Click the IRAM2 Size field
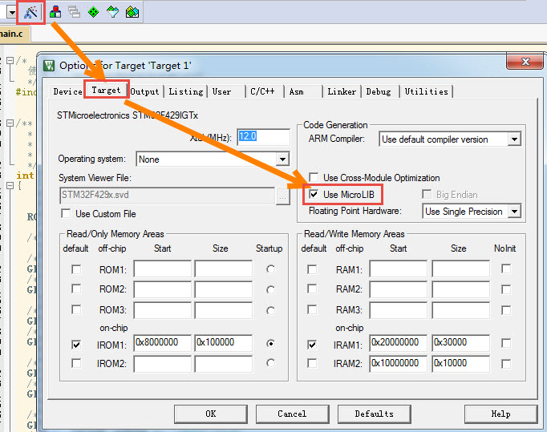Viewport: 547px width, 432px height. (460, 364)
